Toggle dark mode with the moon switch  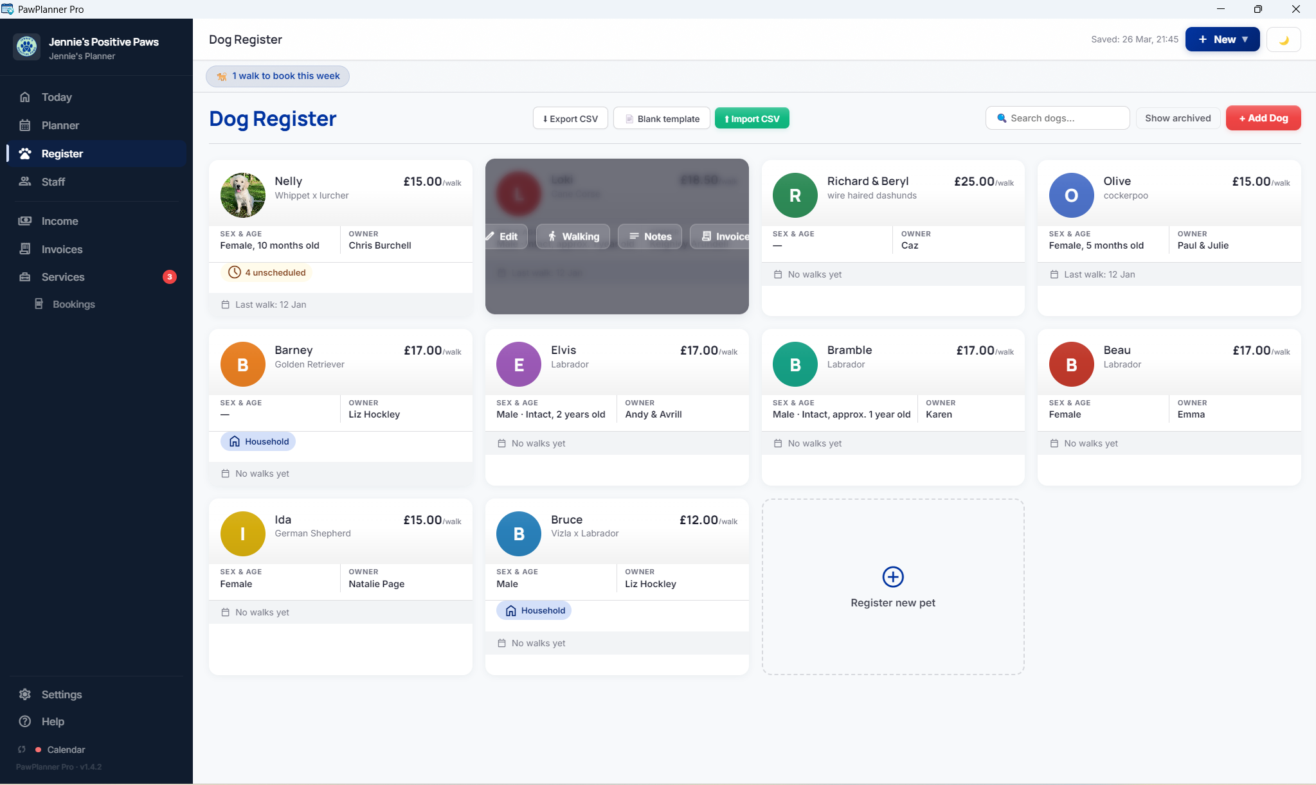(x=1283, y=39)
